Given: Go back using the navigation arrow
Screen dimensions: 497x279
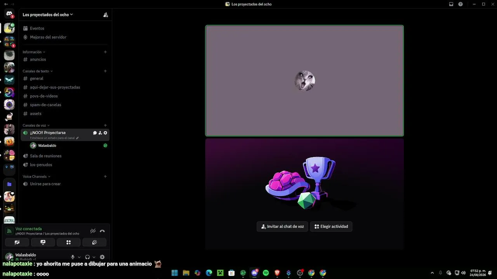Looking at the screenshot, I should click(x=6, y=4).
